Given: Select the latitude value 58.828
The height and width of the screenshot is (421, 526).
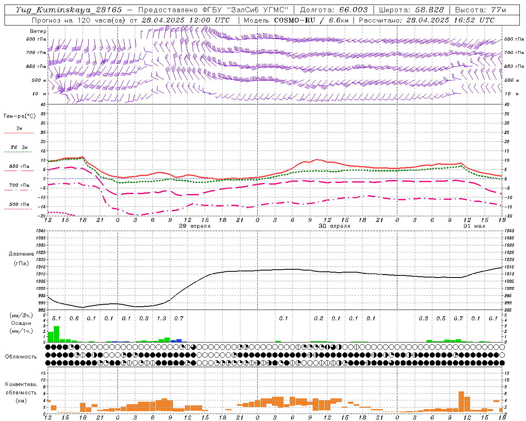Looking at the screenshot, I should tap(429, 10).
